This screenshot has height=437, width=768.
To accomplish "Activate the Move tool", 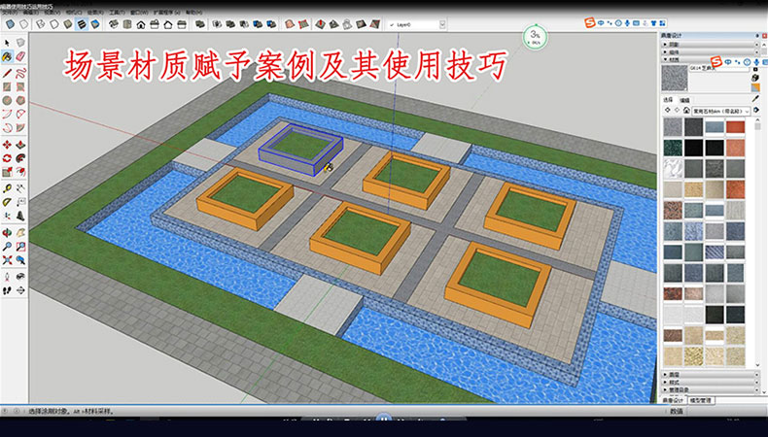I will pos(7,145).
